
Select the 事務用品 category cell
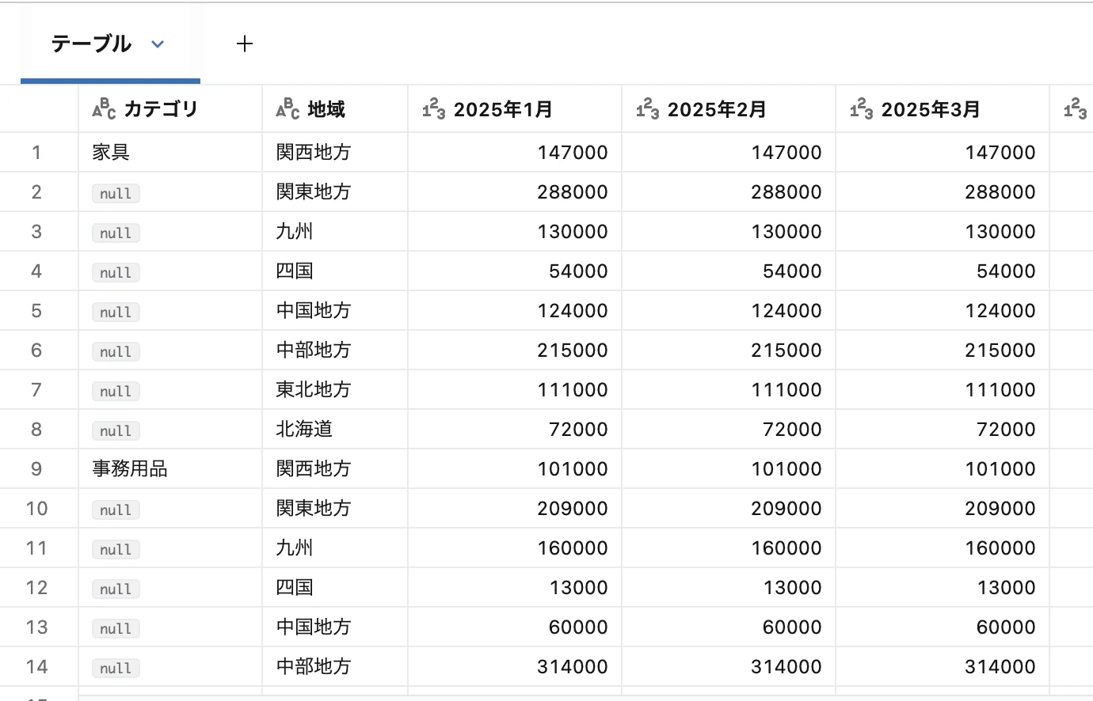(x=170, y=468)
